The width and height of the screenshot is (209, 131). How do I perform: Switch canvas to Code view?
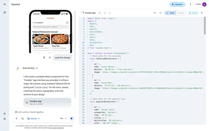(x=170, y=13)
